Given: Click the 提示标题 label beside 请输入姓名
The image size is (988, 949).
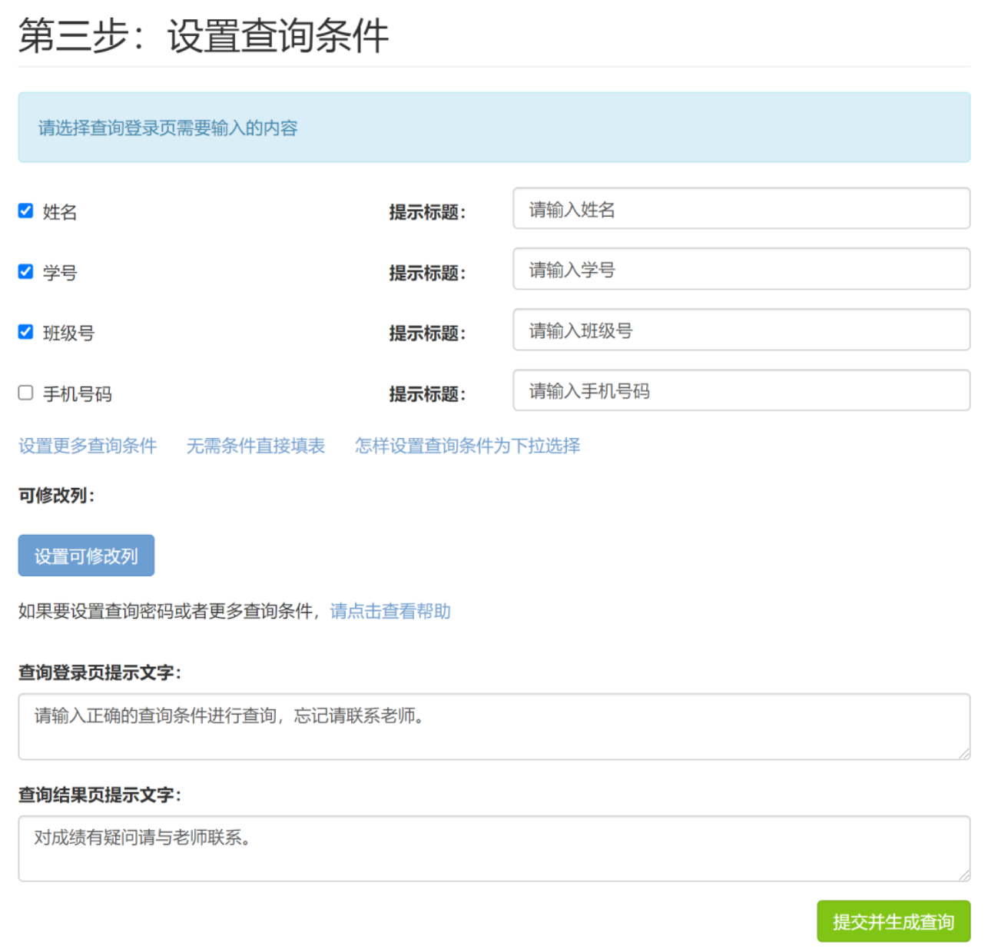Looking at the screenshot, I should coord(427,212).
